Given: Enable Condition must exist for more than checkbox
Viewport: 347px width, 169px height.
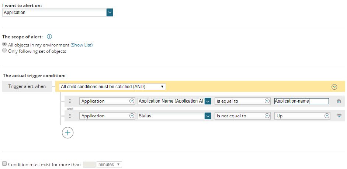Looking at the screenshot, I should [x=4, y=164].
